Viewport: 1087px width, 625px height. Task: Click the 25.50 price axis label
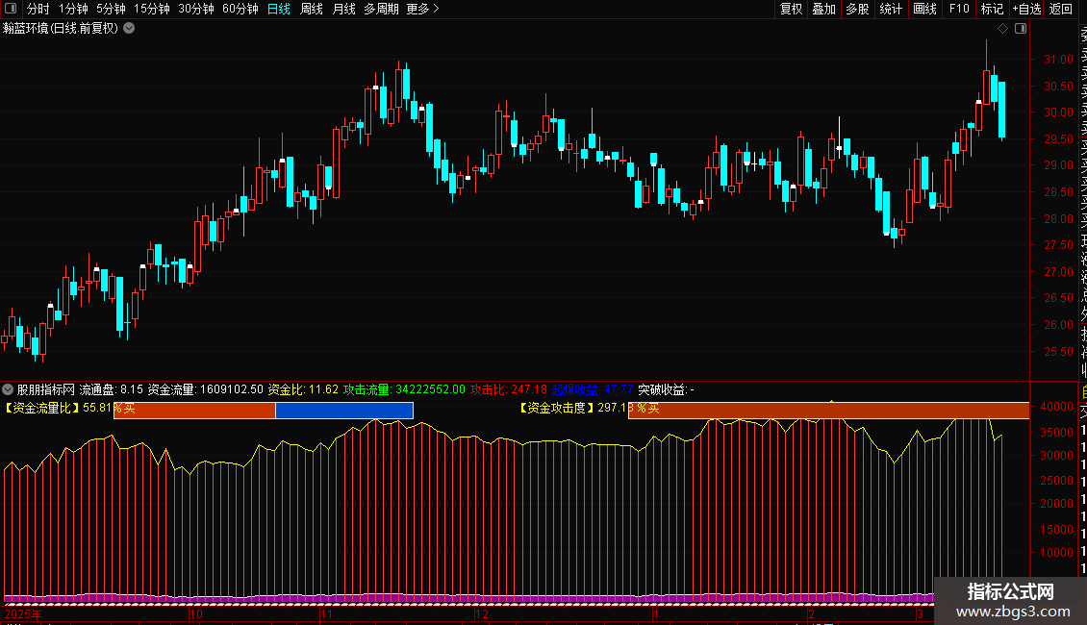(1058, 351)
